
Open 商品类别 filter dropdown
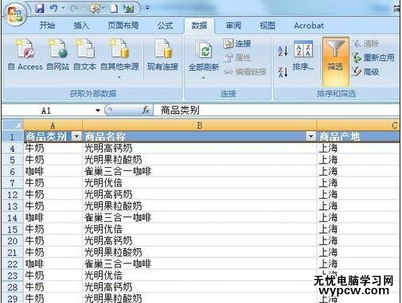76,137
